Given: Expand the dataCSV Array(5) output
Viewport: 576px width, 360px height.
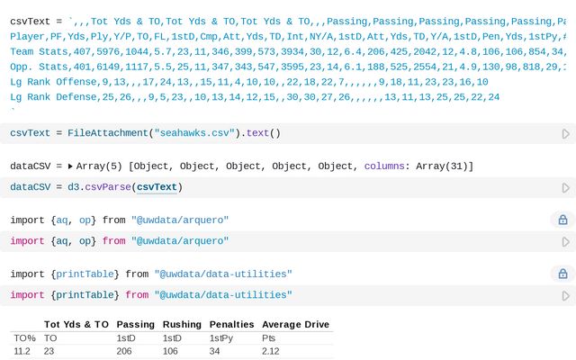Looking at the screenshot, I should (x=71, y=166).
